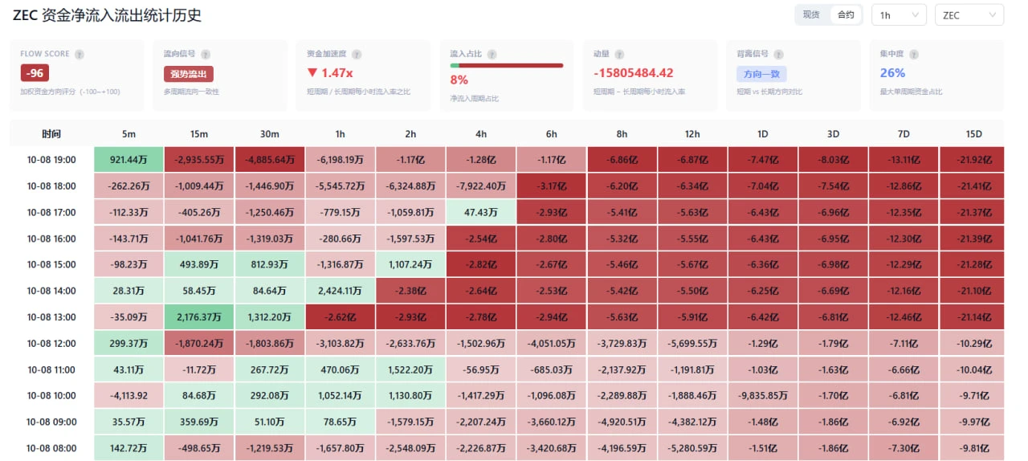
Task: Click the -13.11亿 cell
Action: point(904,159)
